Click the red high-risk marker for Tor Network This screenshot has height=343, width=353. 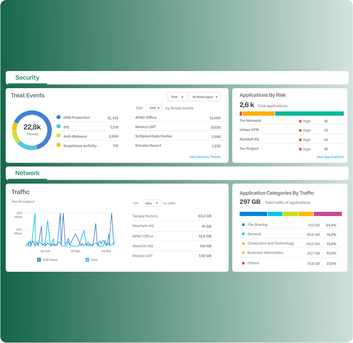[x=300, y=121]
